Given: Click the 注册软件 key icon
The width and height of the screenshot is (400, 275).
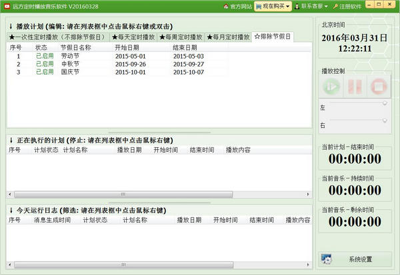Looking at the screenshot, I should 335,6.
